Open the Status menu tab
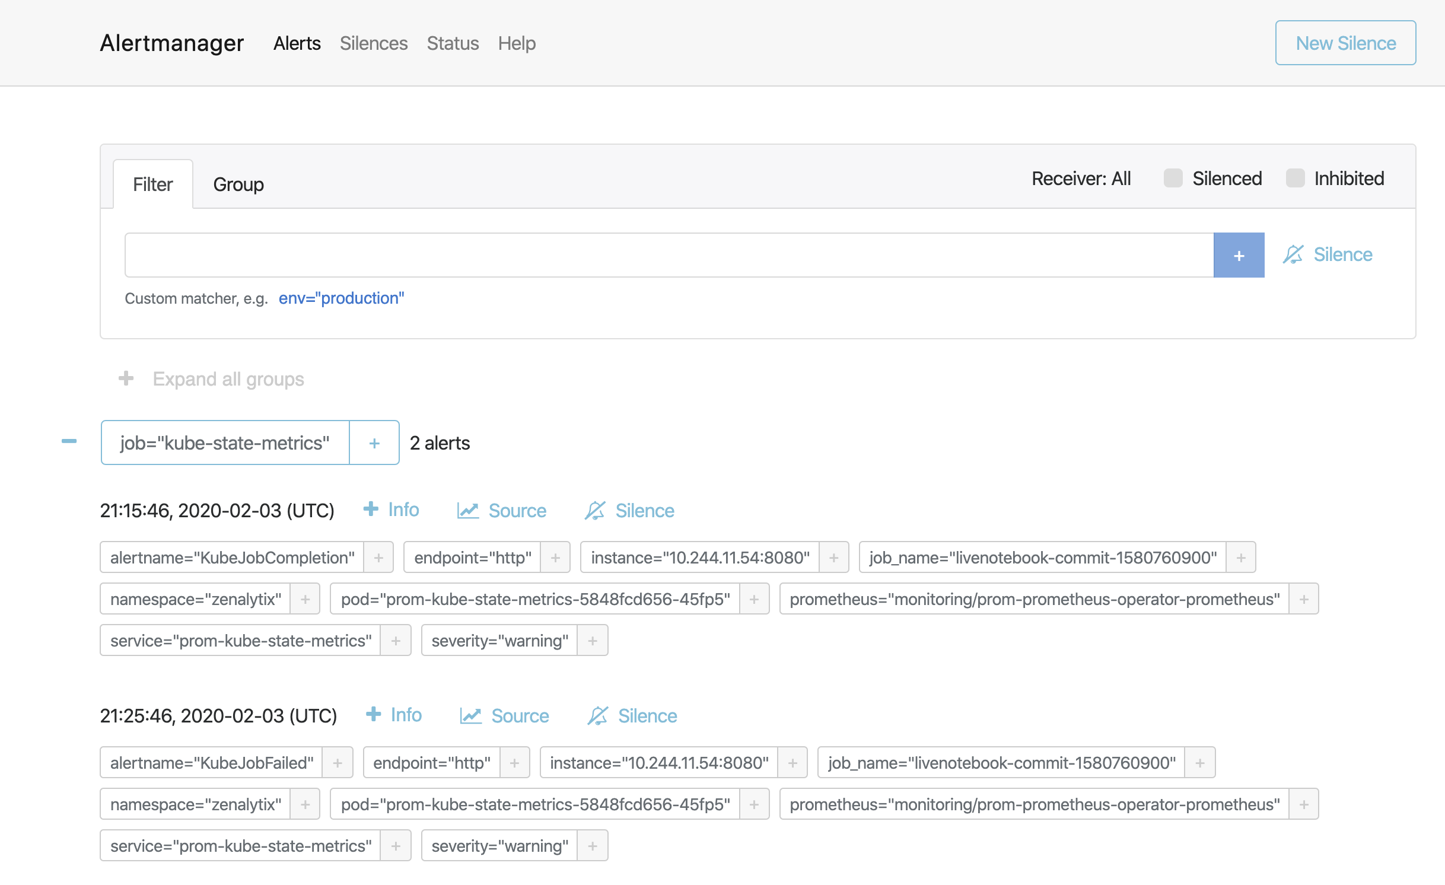 (452, 42)
